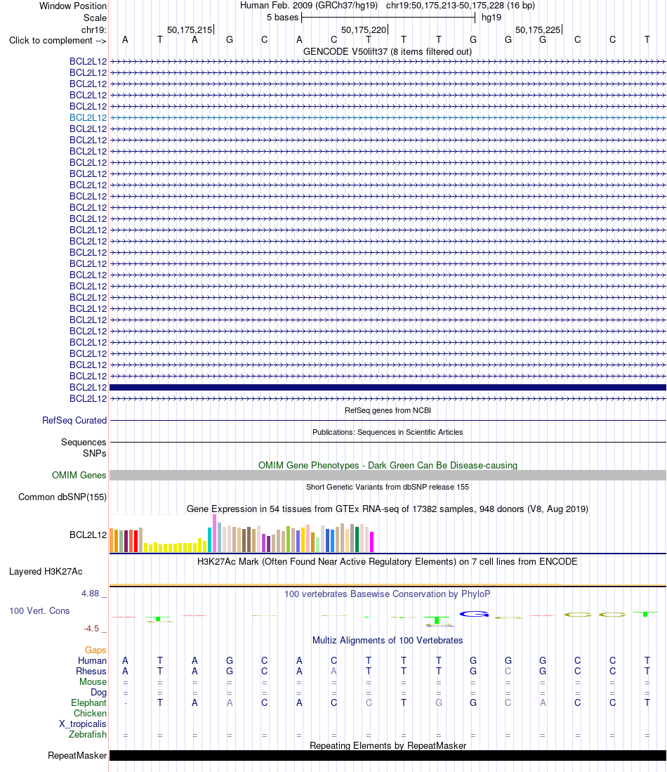Click the 'RefSeq Curated' track label

tap(74, 421)
